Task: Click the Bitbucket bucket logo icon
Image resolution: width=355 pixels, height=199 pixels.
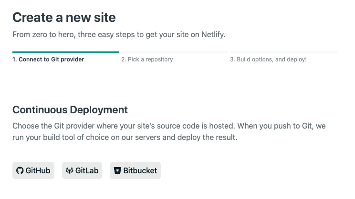Action: tap(117, 170)
